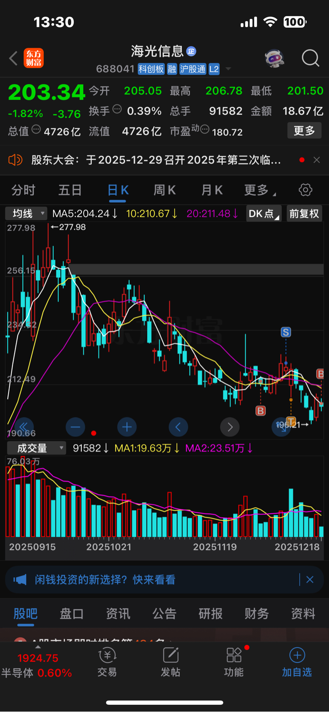Open the 更多 quote details button

[304, 131]
